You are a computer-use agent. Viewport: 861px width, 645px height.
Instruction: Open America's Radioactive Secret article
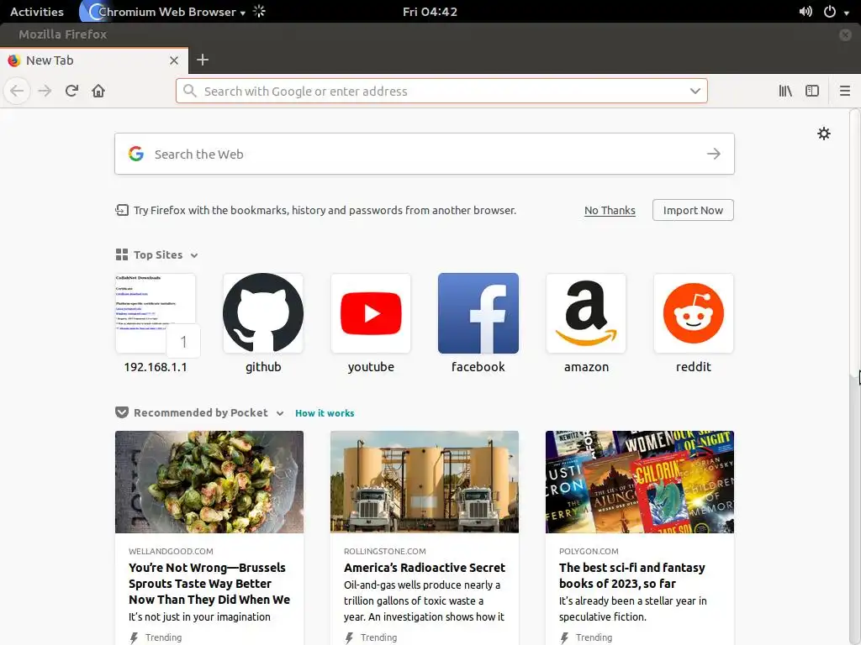(425, 568)
